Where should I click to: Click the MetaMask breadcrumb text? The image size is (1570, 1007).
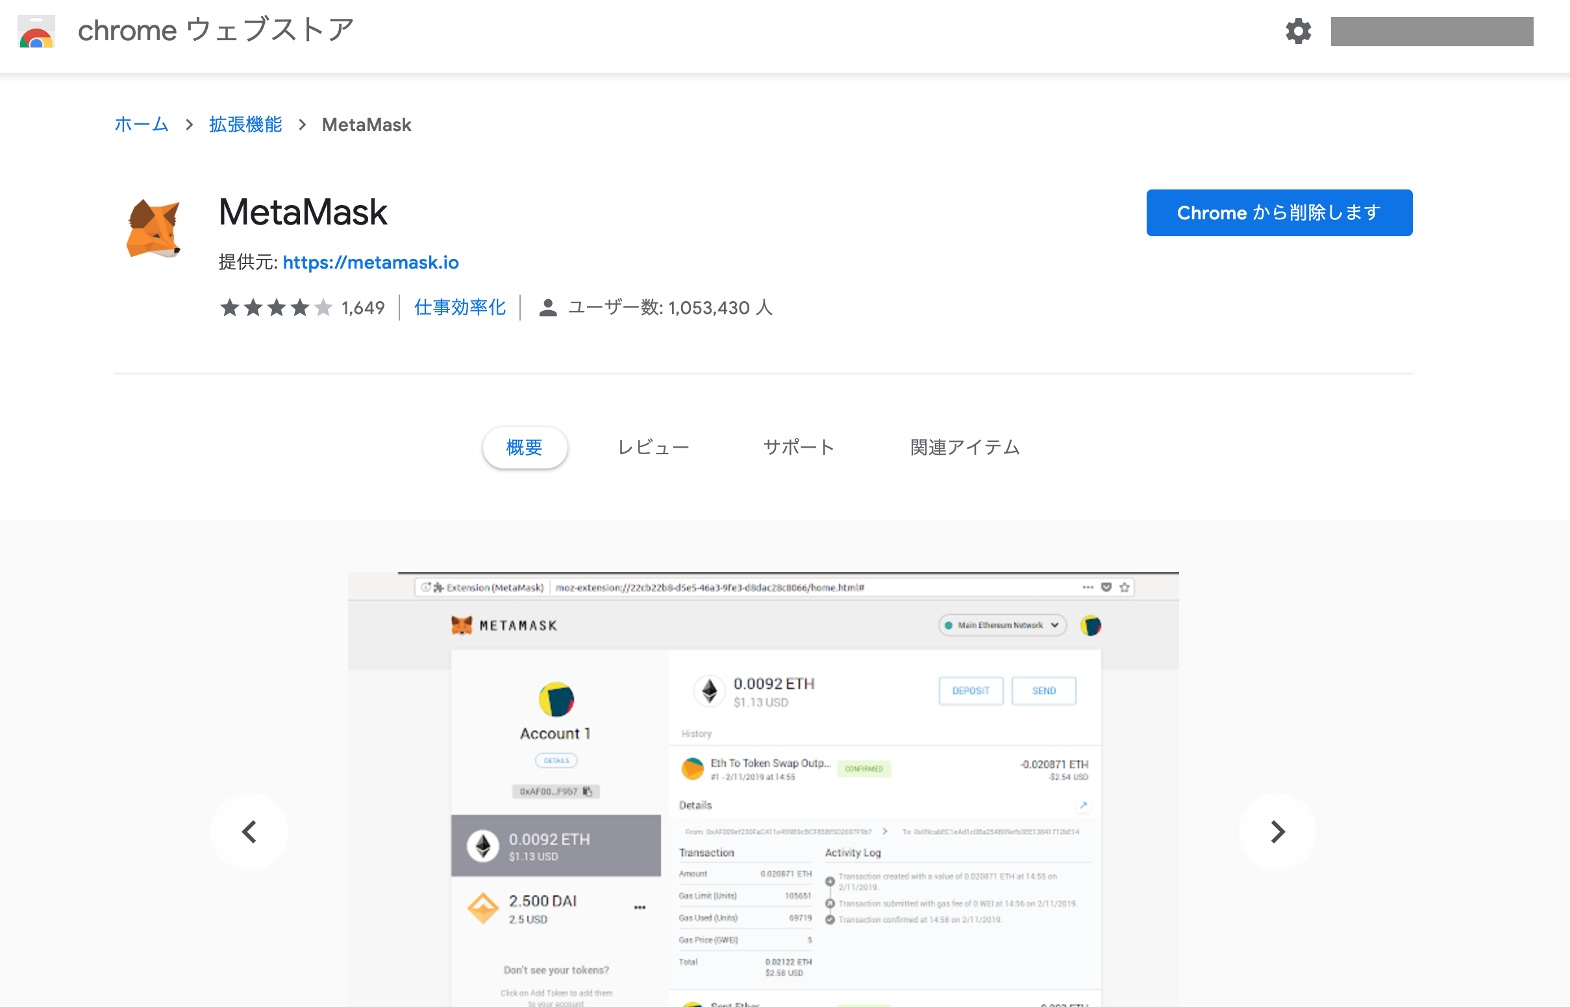pos(366,124)
